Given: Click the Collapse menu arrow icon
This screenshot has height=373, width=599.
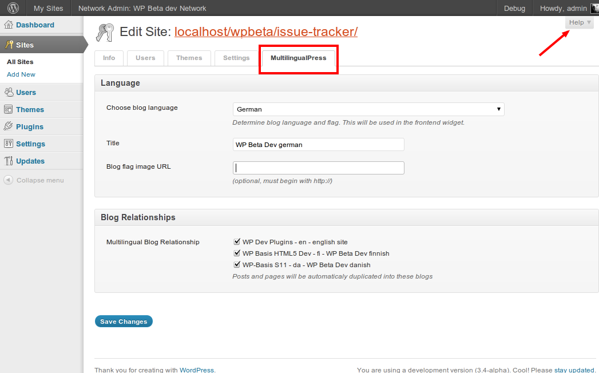Looking at the screenshot, I should [x=9, y=180].
